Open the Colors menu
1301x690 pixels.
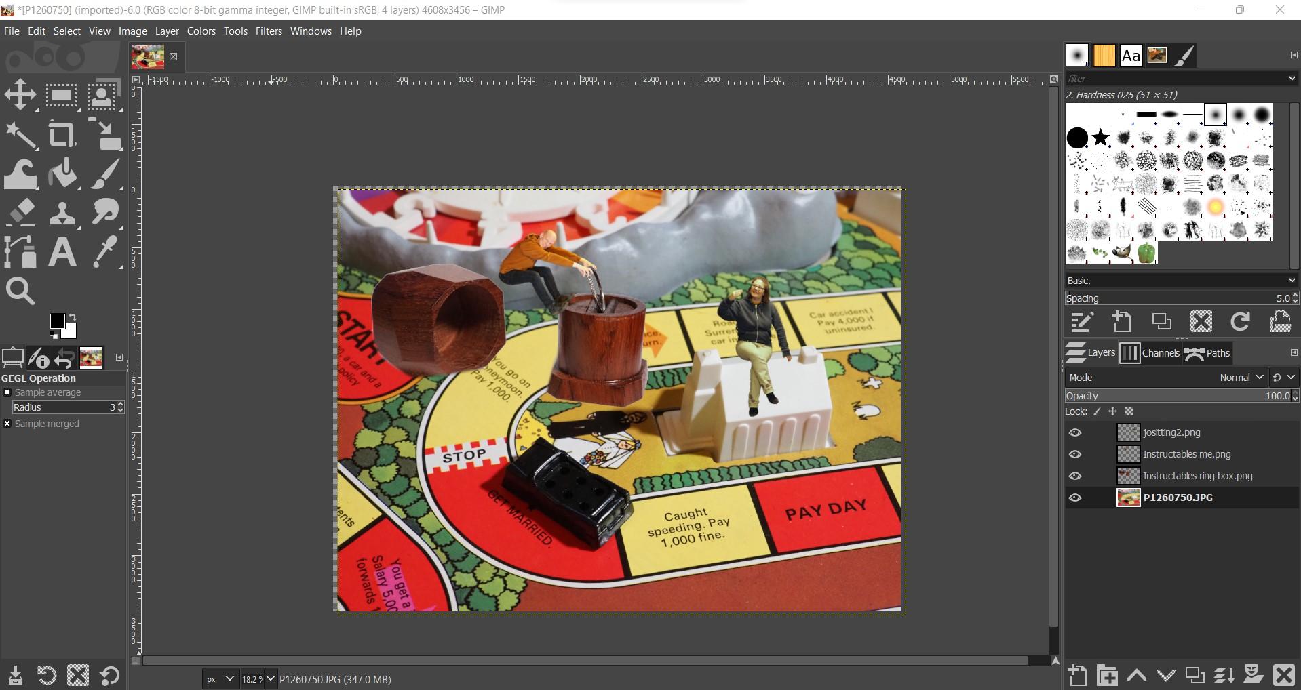(x=201, y=31)
